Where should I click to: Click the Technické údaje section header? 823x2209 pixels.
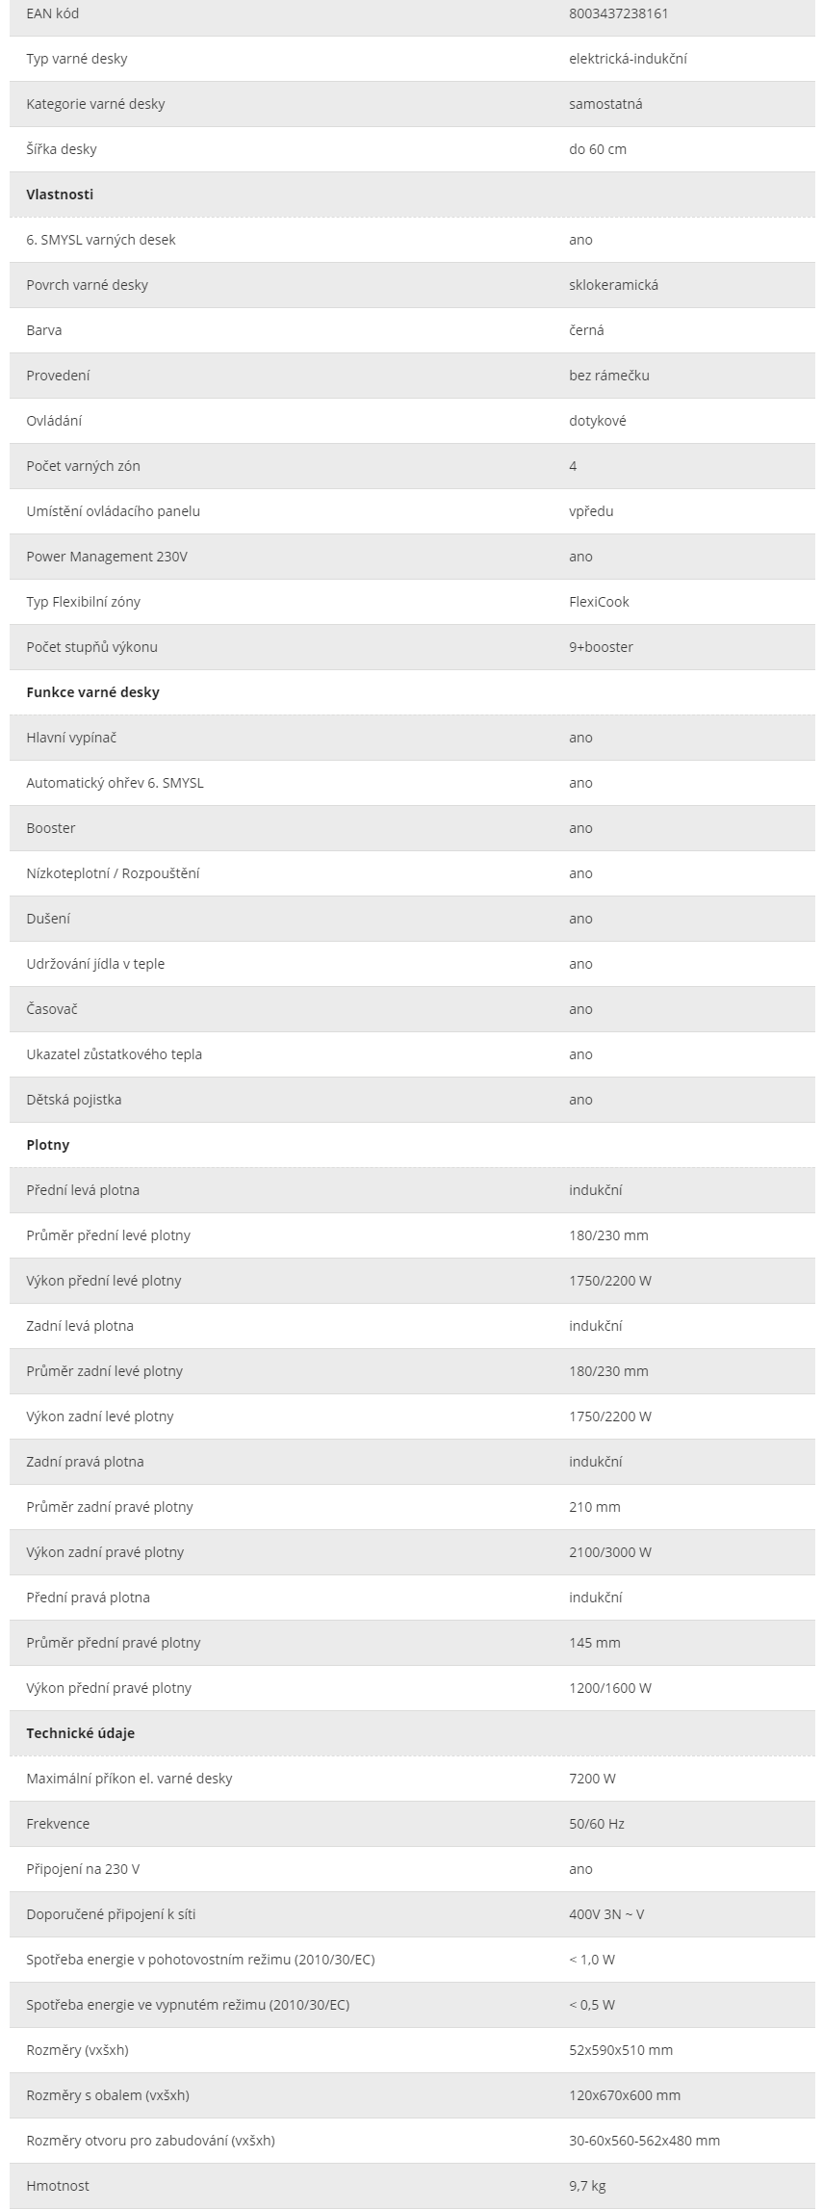click(80, 1733)
